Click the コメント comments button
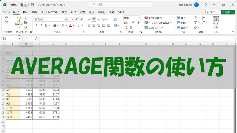Viewport: 237px width, 133px height. click(x=212, y=12)
